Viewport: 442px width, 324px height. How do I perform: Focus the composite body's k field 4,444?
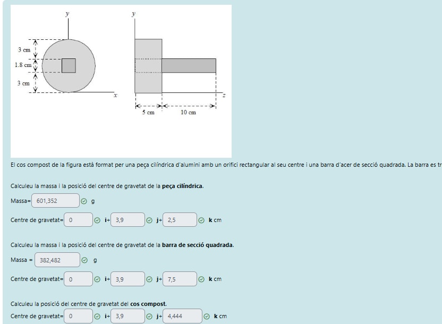click(x=183, y=317)
